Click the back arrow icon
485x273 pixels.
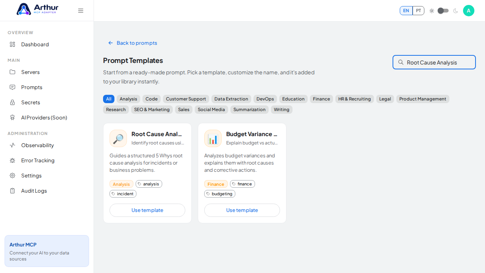coord(111,43)
